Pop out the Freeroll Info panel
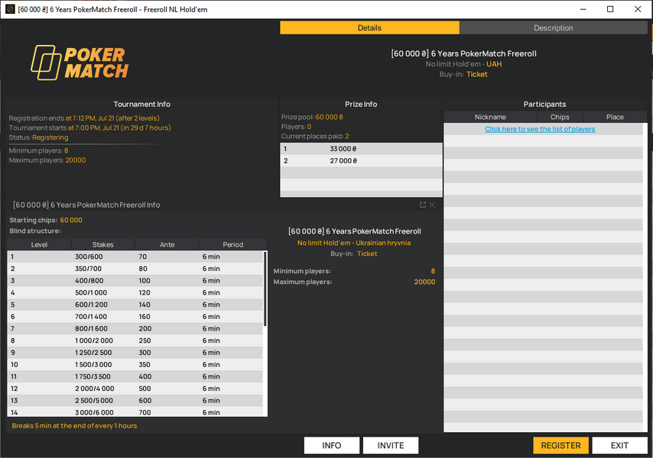Screen dimensions: 653x458 tap(423, 205)
